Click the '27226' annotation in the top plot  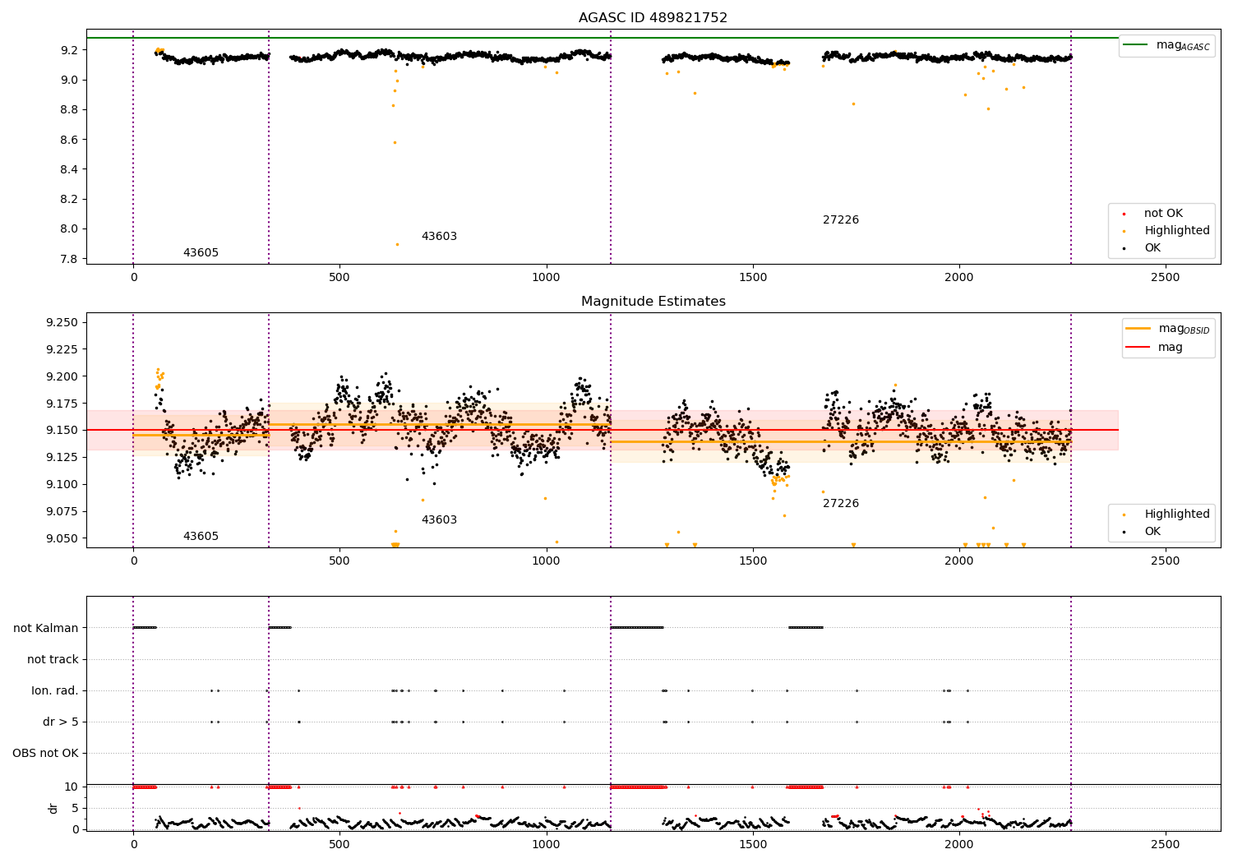tap(841, 220)
